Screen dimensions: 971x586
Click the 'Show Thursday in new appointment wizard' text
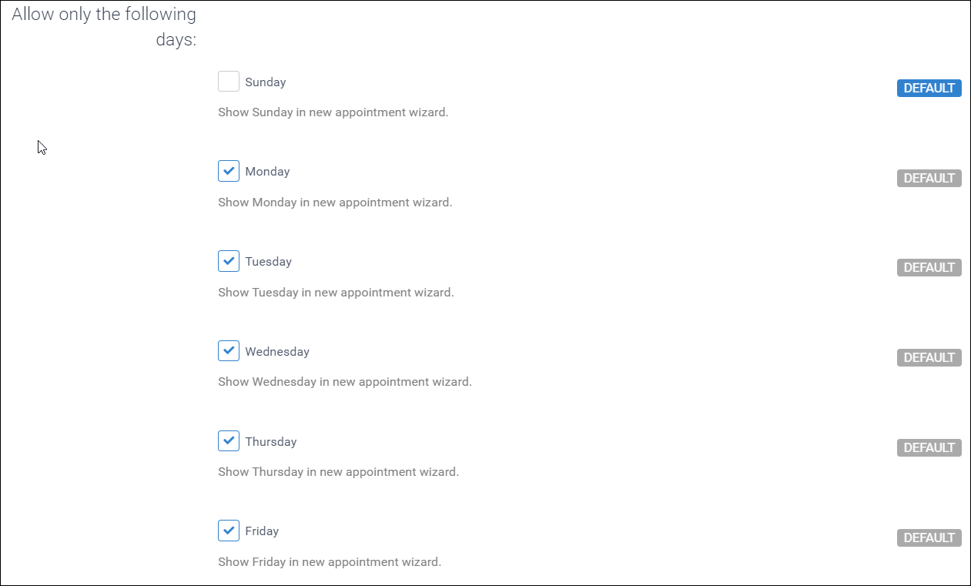click(338, 472)
